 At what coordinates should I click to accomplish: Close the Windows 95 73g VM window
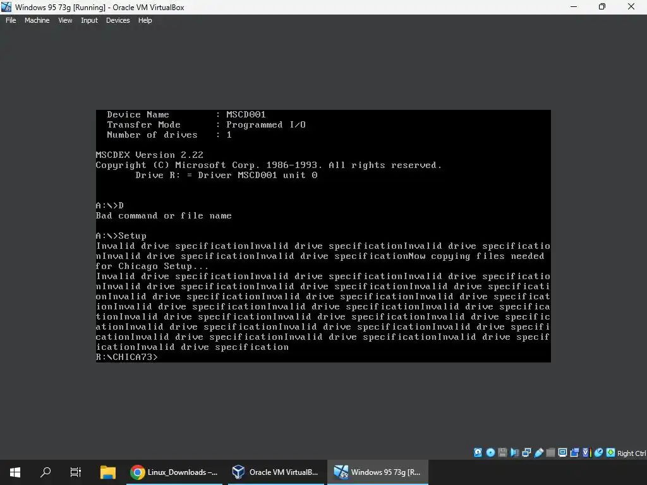[x=631, y=6]
